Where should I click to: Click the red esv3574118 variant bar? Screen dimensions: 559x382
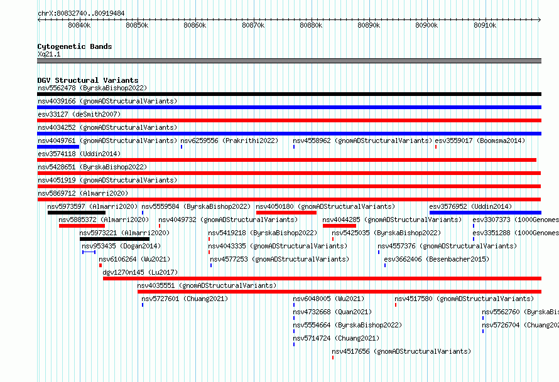coord(286,160)
